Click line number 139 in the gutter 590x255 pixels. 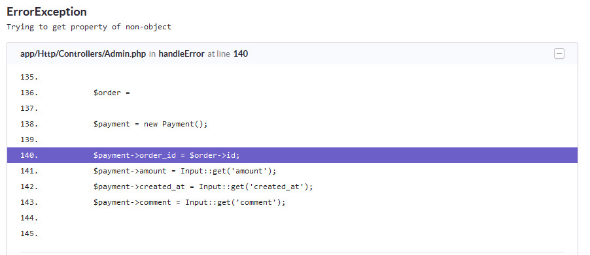(x=29, y=140)
